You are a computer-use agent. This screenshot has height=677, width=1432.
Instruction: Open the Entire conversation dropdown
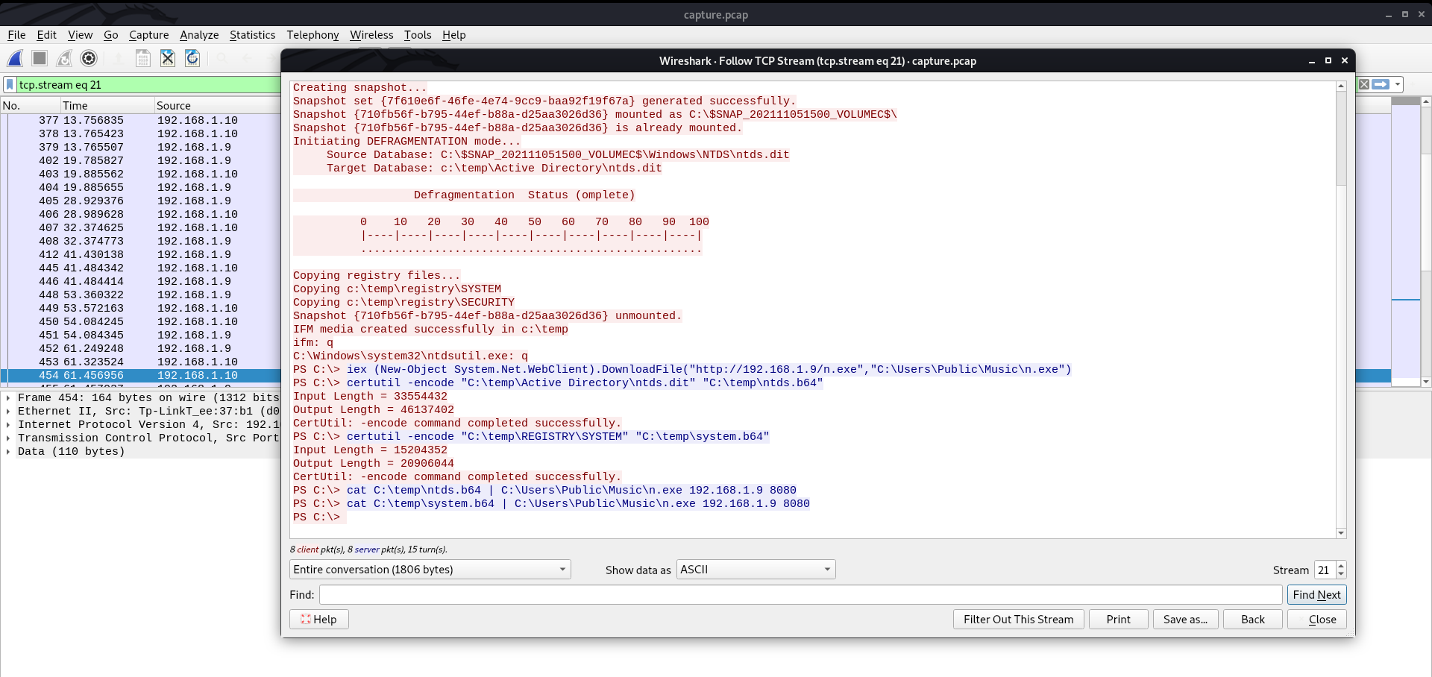[x=430, y=570]
